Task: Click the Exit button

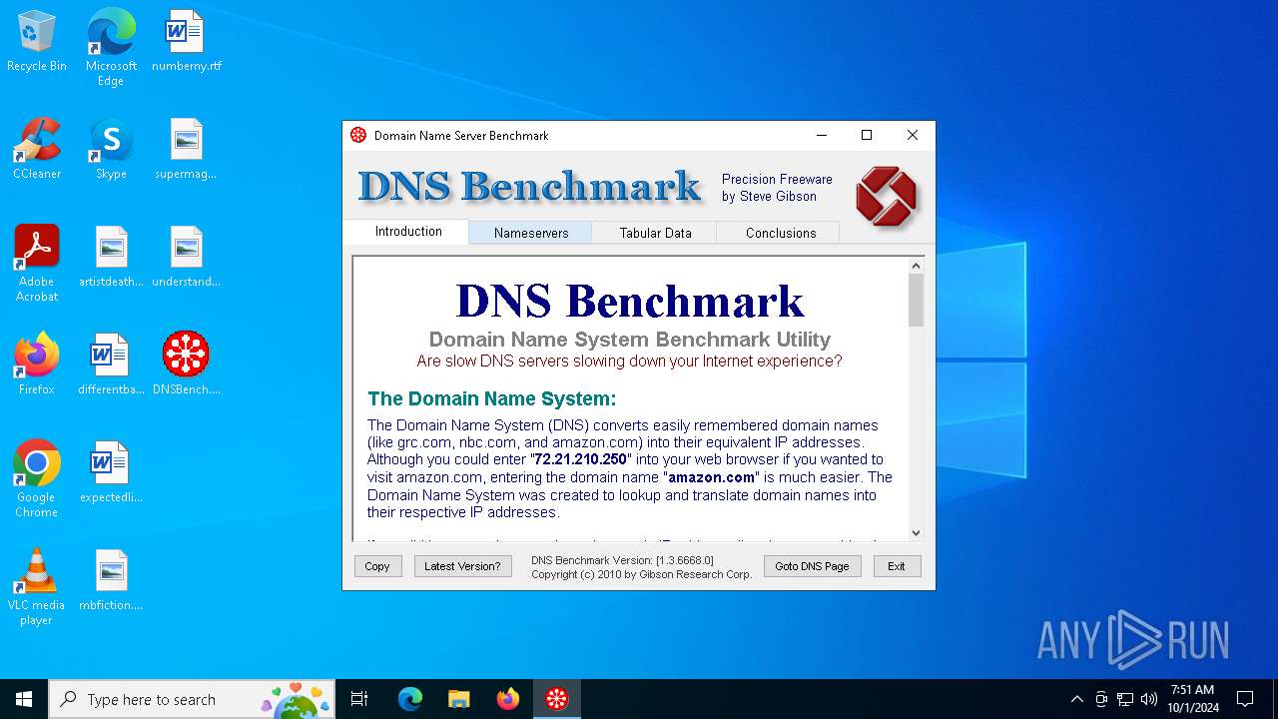Action: (897, 566)
